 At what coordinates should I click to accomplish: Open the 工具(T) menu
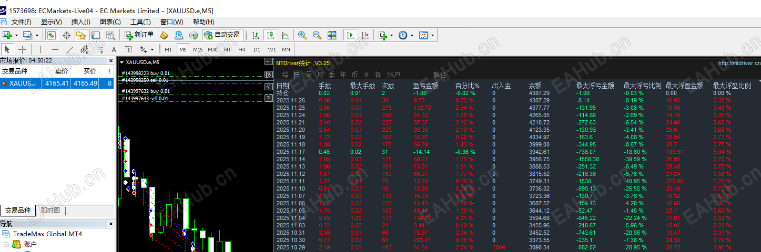[140, 22]
